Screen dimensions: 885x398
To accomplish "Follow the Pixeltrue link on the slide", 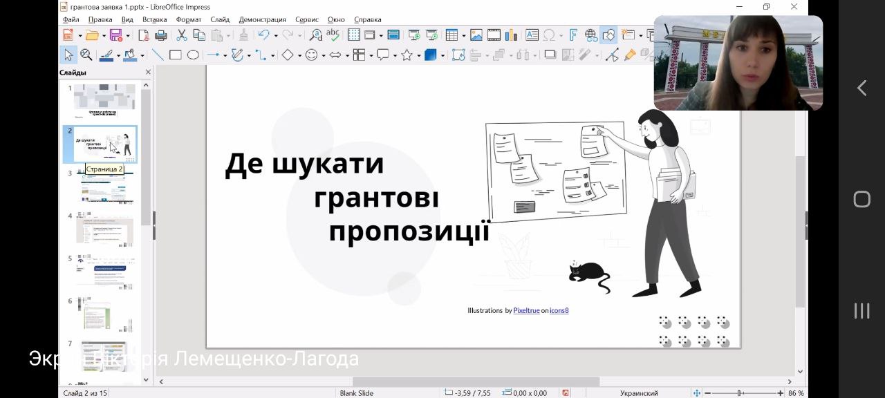I will 526,311.
